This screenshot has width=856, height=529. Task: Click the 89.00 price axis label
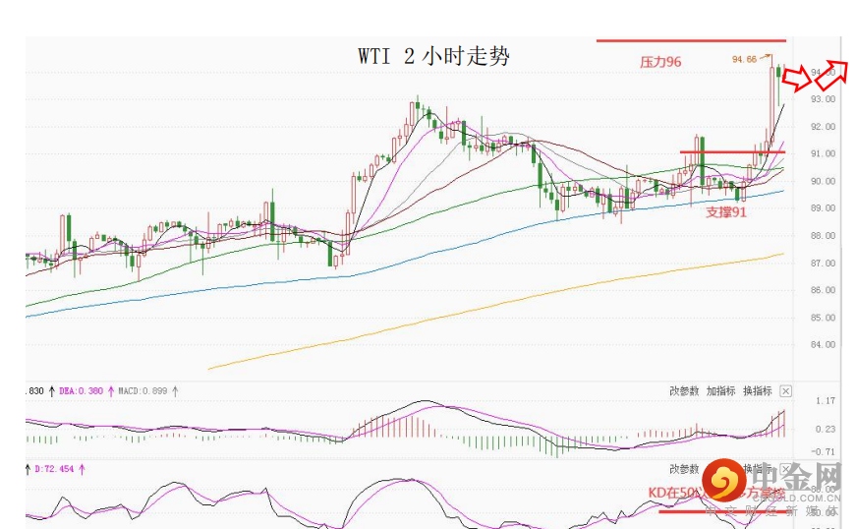[x=823, y=208]
